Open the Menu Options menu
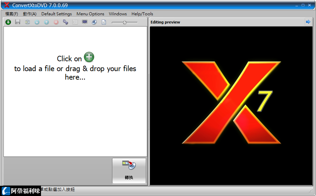This screenshot has height=196, width=316. click(x=90, y=14)
